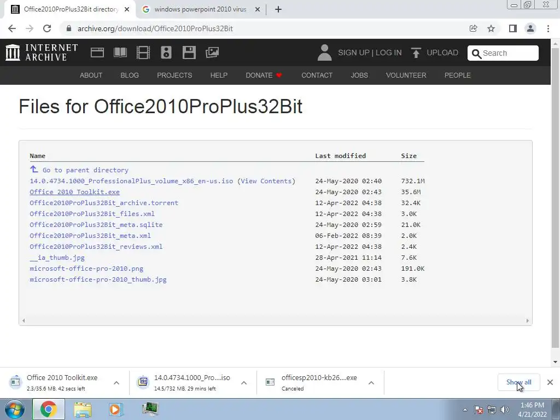The height and width of the screenshot is (420, 560).
Task: Switch to the Office2010ProPlus32Bit directory tab
Action: pyautogui.click(x=70, y=10)
